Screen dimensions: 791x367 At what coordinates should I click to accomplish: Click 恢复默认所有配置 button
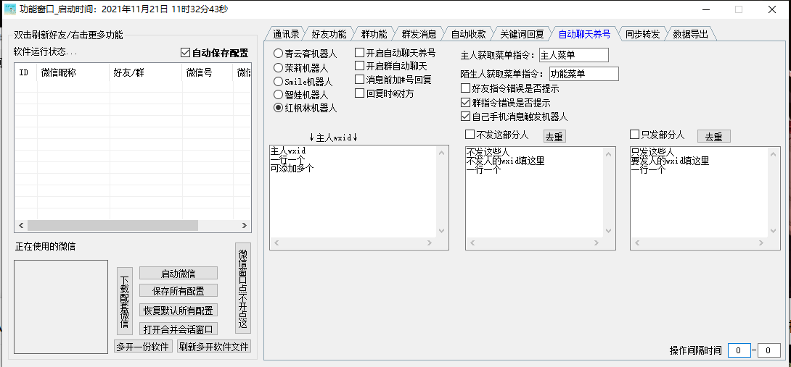pyautogui.click(x=178, y=310)
